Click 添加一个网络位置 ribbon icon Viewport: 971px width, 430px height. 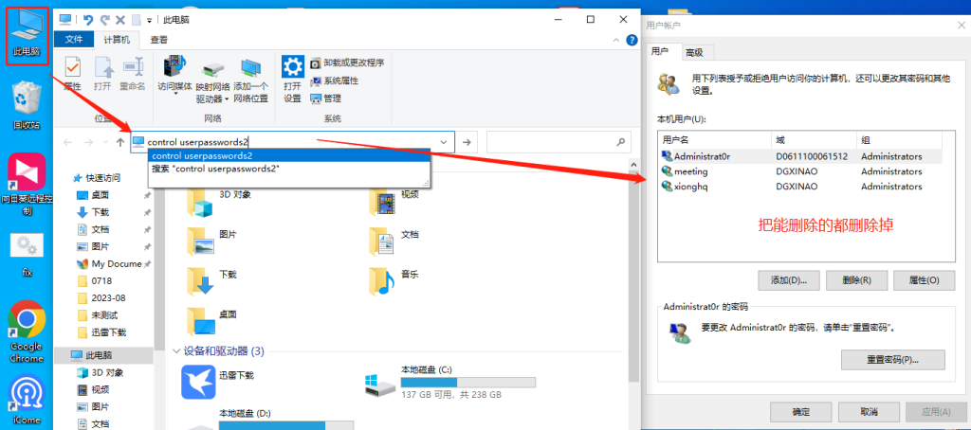[x=250, y=80]
